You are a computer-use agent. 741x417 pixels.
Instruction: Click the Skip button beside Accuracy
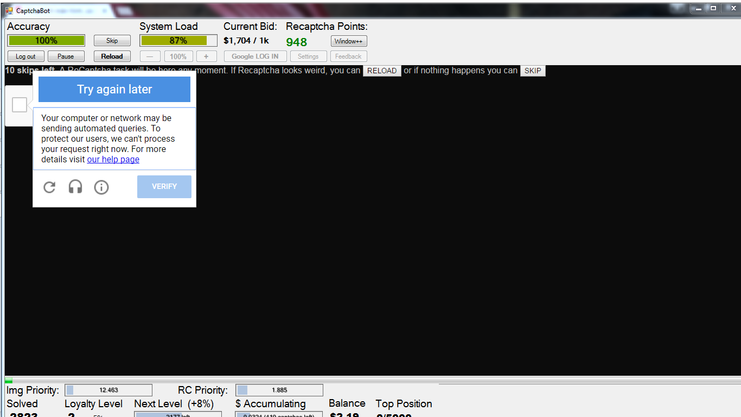pyautogui.click(x=112, y=41)
